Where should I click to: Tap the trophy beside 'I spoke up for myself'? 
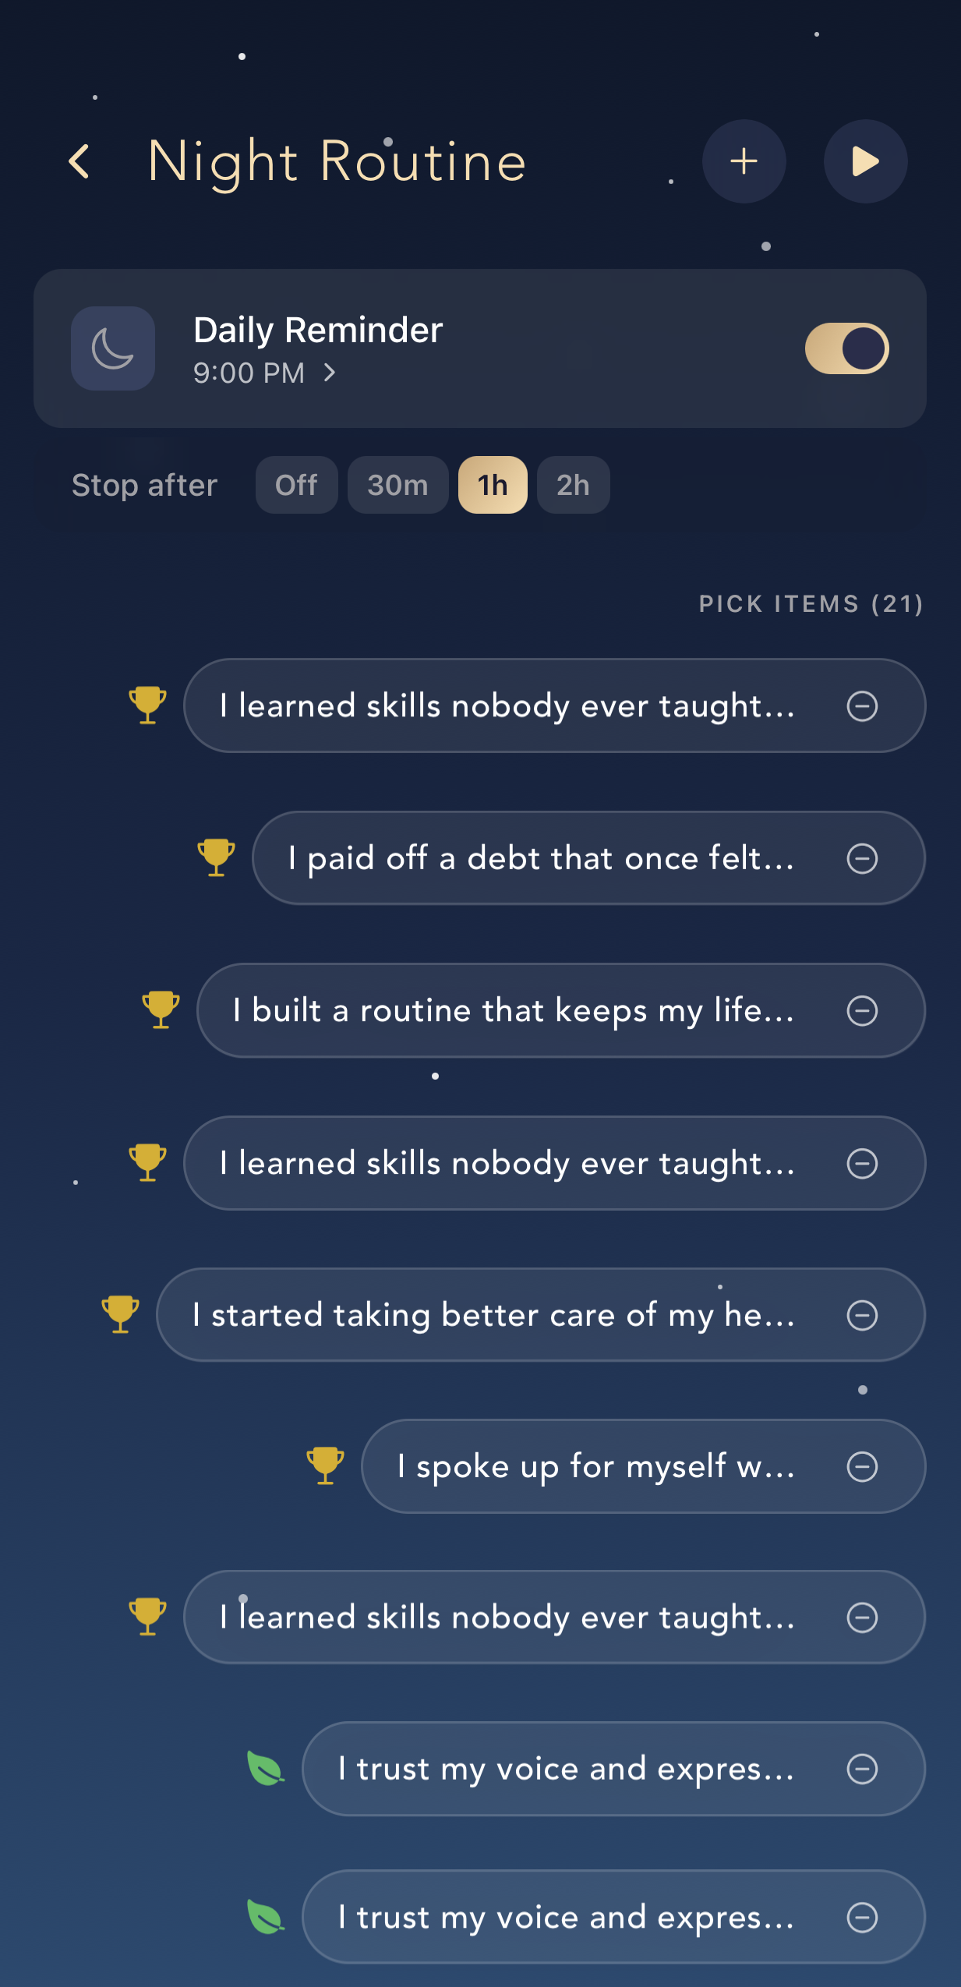(325, 1465)
